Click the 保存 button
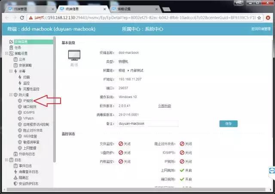The height and width of the screenshot is (194, 275). (x=228, y=123)
